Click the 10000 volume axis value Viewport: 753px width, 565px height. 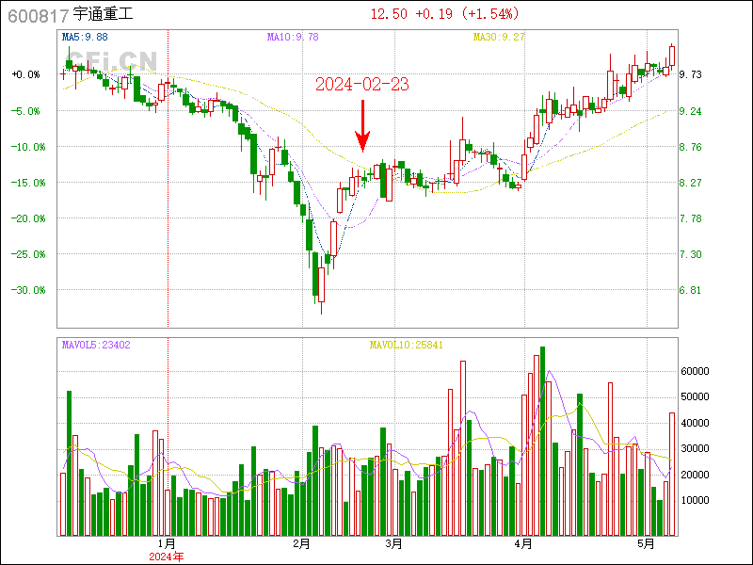pos(695,500)
